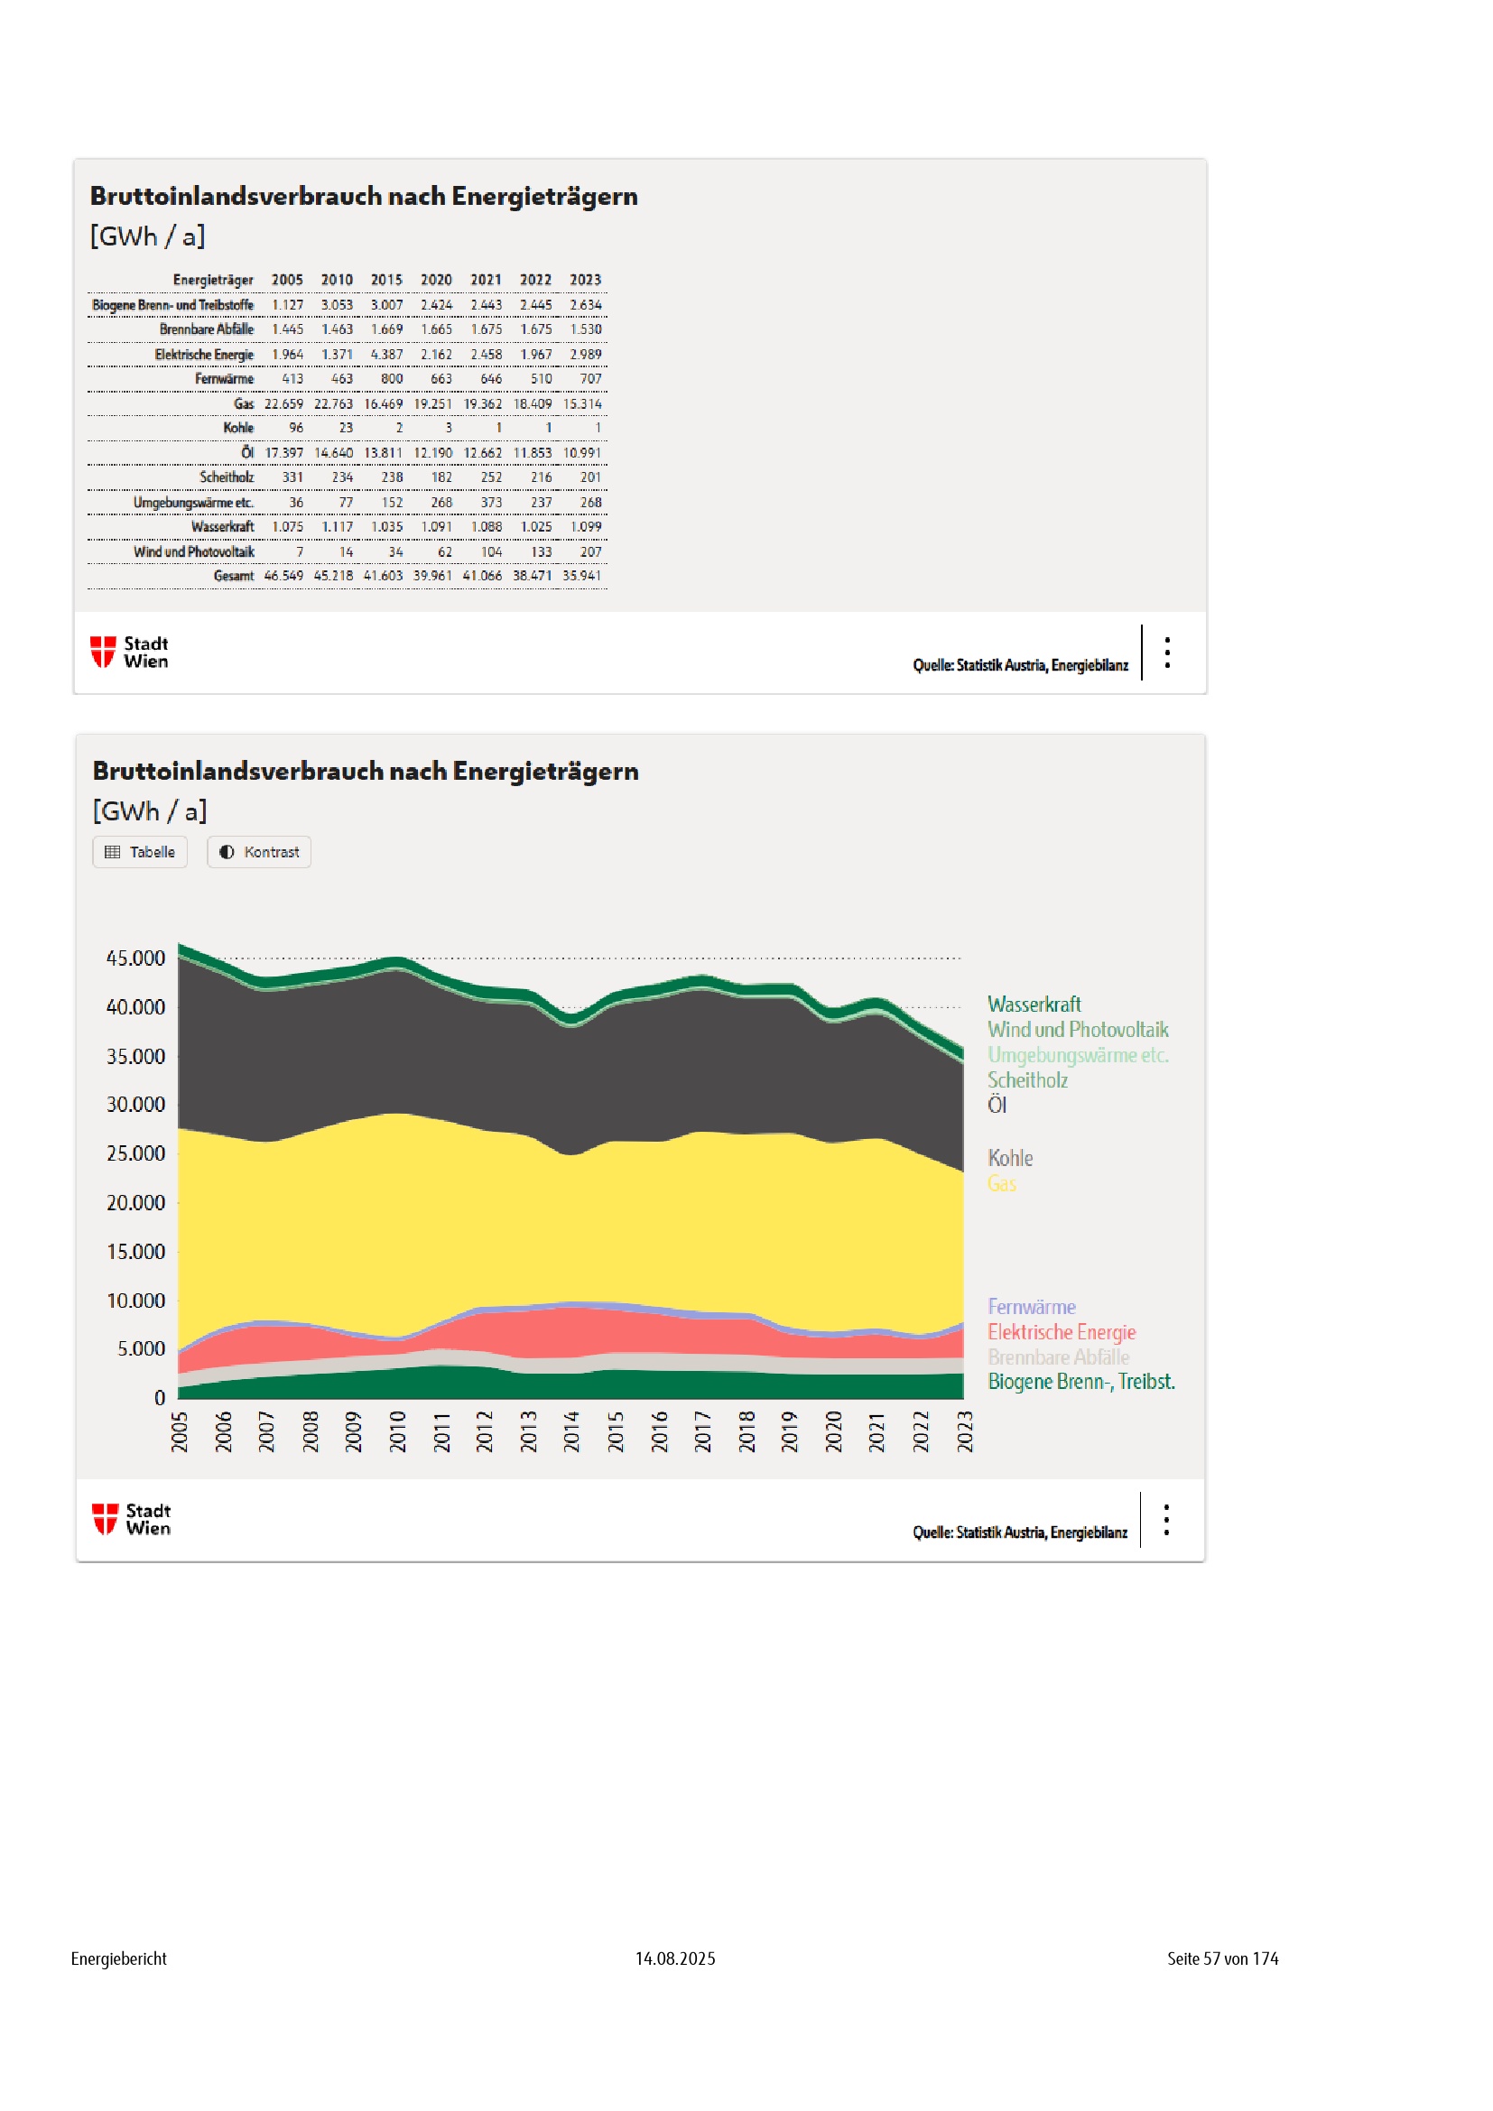Select the Biogene Brenn-, Treibst. legend label
1493x2111 pixels.
pos(1080,1382)
